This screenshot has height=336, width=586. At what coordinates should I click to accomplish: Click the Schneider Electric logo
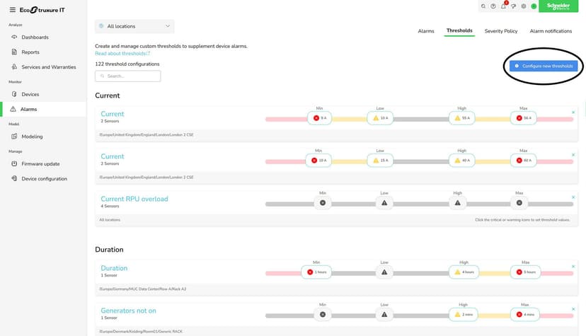(x=558, y=6)
